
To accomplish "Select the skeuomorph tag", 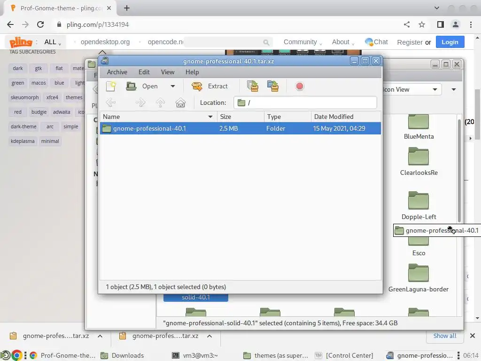I will (x=24, y=97).
